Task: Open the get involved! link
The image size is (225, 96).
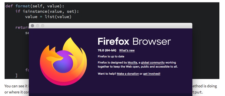Action: pos(152,74)
